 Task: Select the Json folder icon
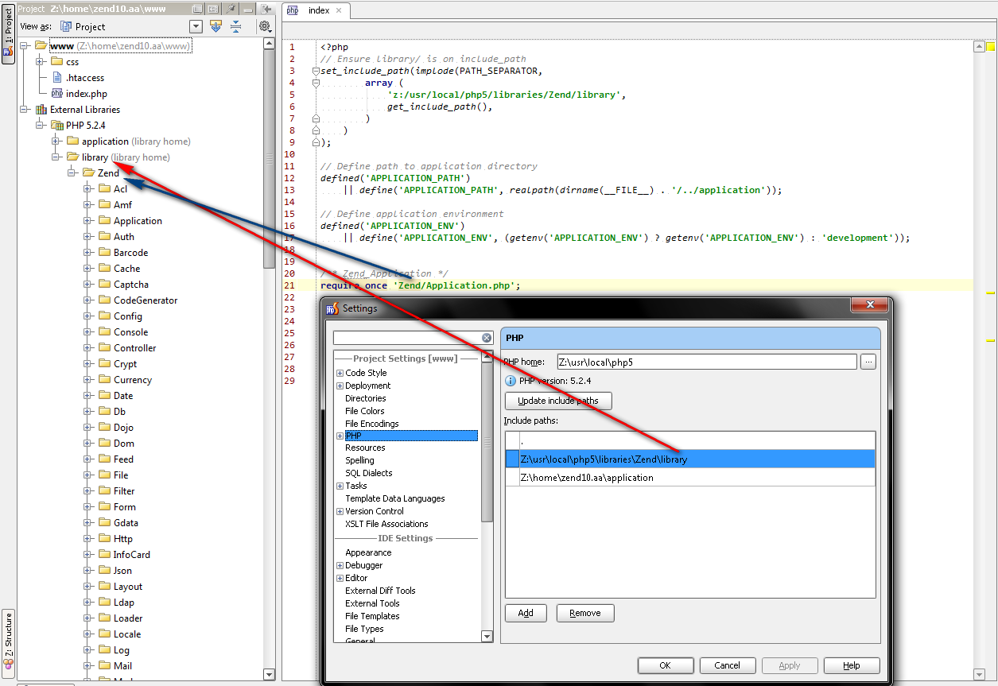pos(104,571)
